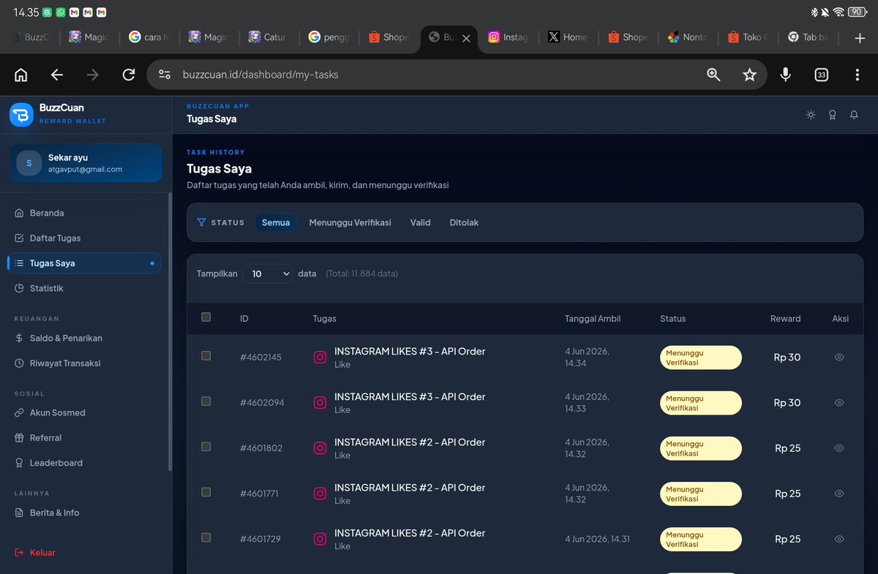Click site info icon in address bar
The width and height of the screenshot is (878, 574).
coord(165,75)
